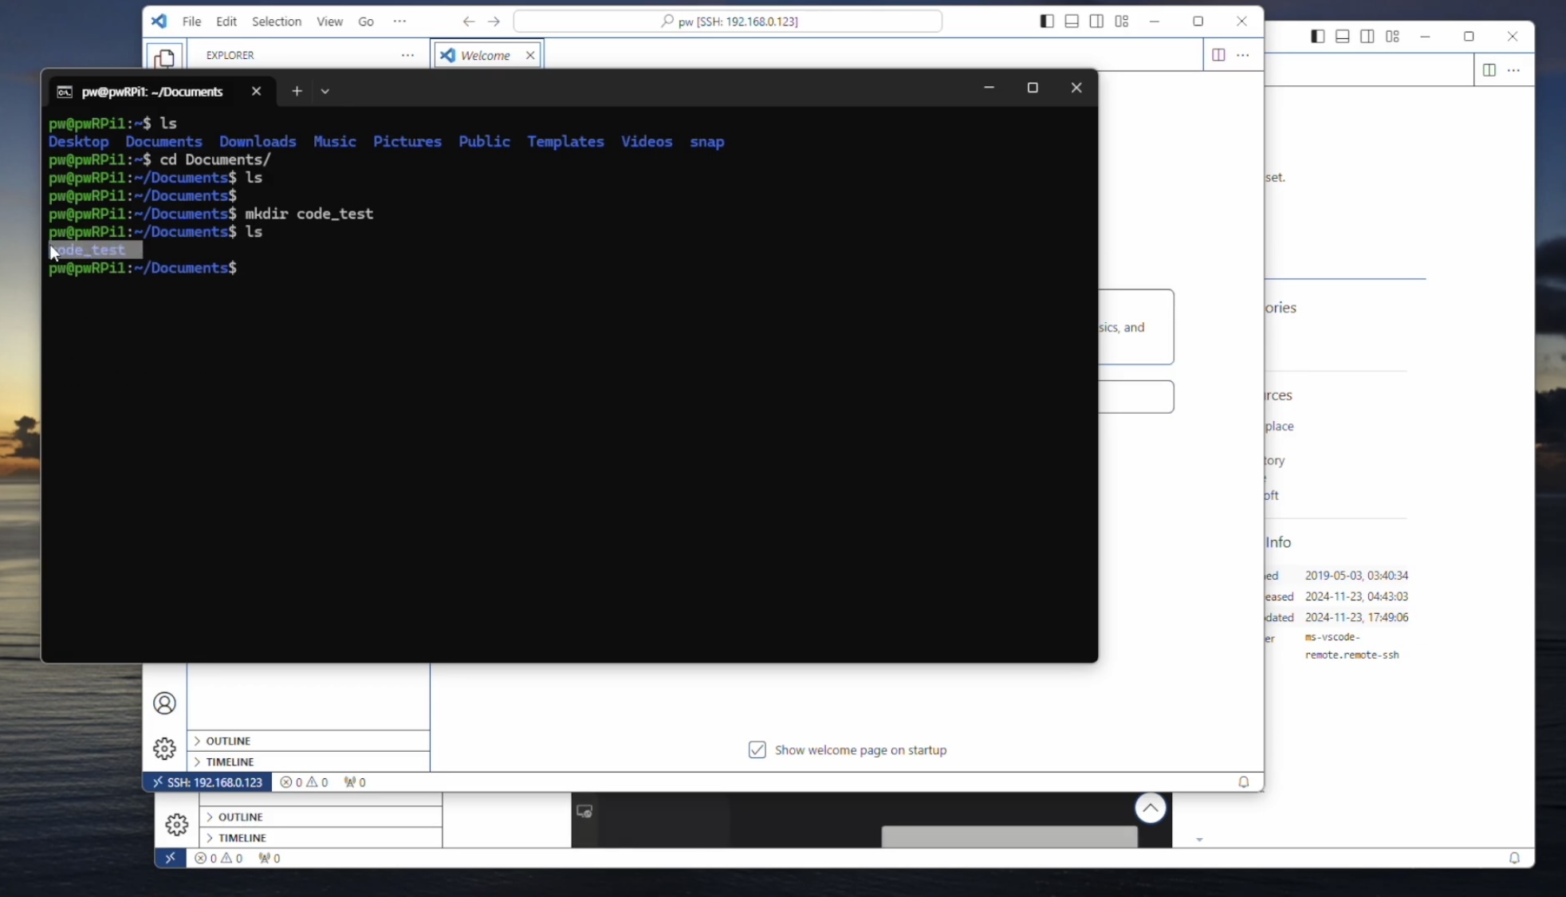
Task: Toggle panel layout icon in title bar
Action: (1072, 22)
